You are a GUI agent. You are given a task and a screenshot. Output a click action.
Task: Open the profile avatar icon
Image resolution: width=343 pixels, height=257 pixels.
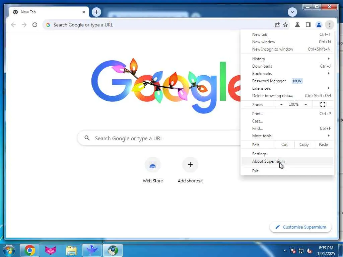coord(319,25)
